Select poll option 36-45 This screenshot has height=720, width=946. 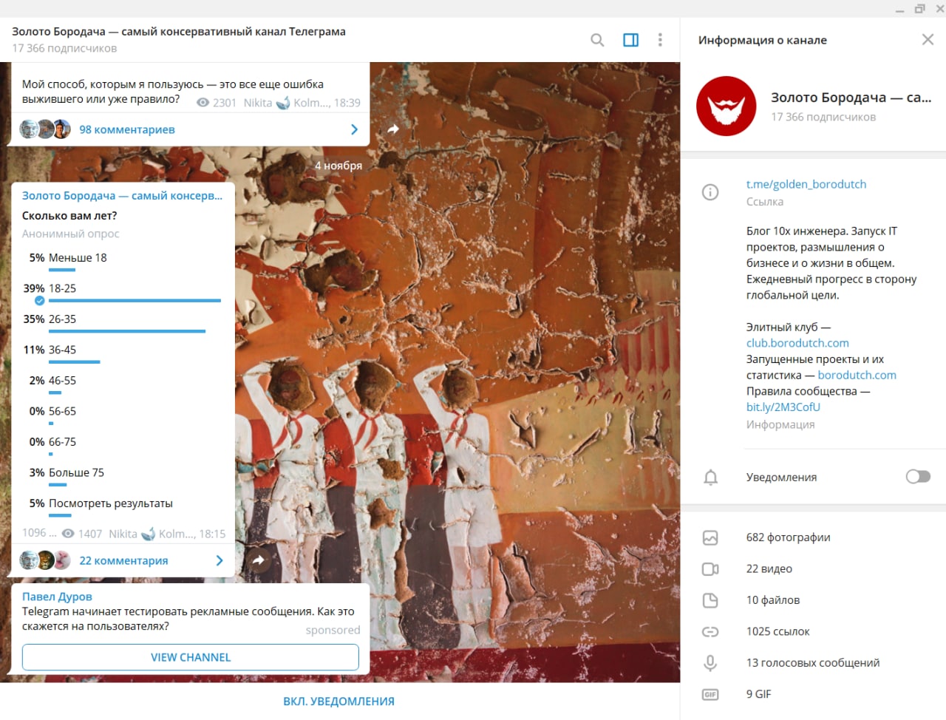(122, 353)
